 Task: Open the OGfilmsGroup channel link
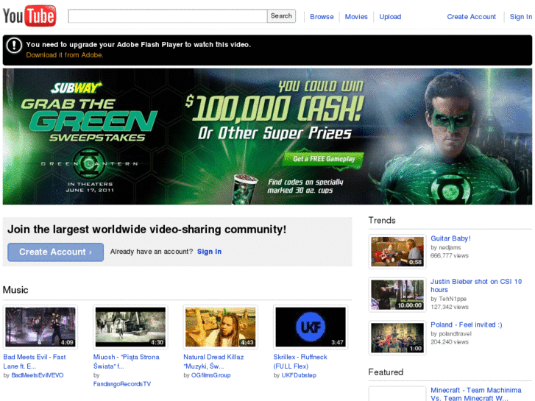(x=211, y=375)
